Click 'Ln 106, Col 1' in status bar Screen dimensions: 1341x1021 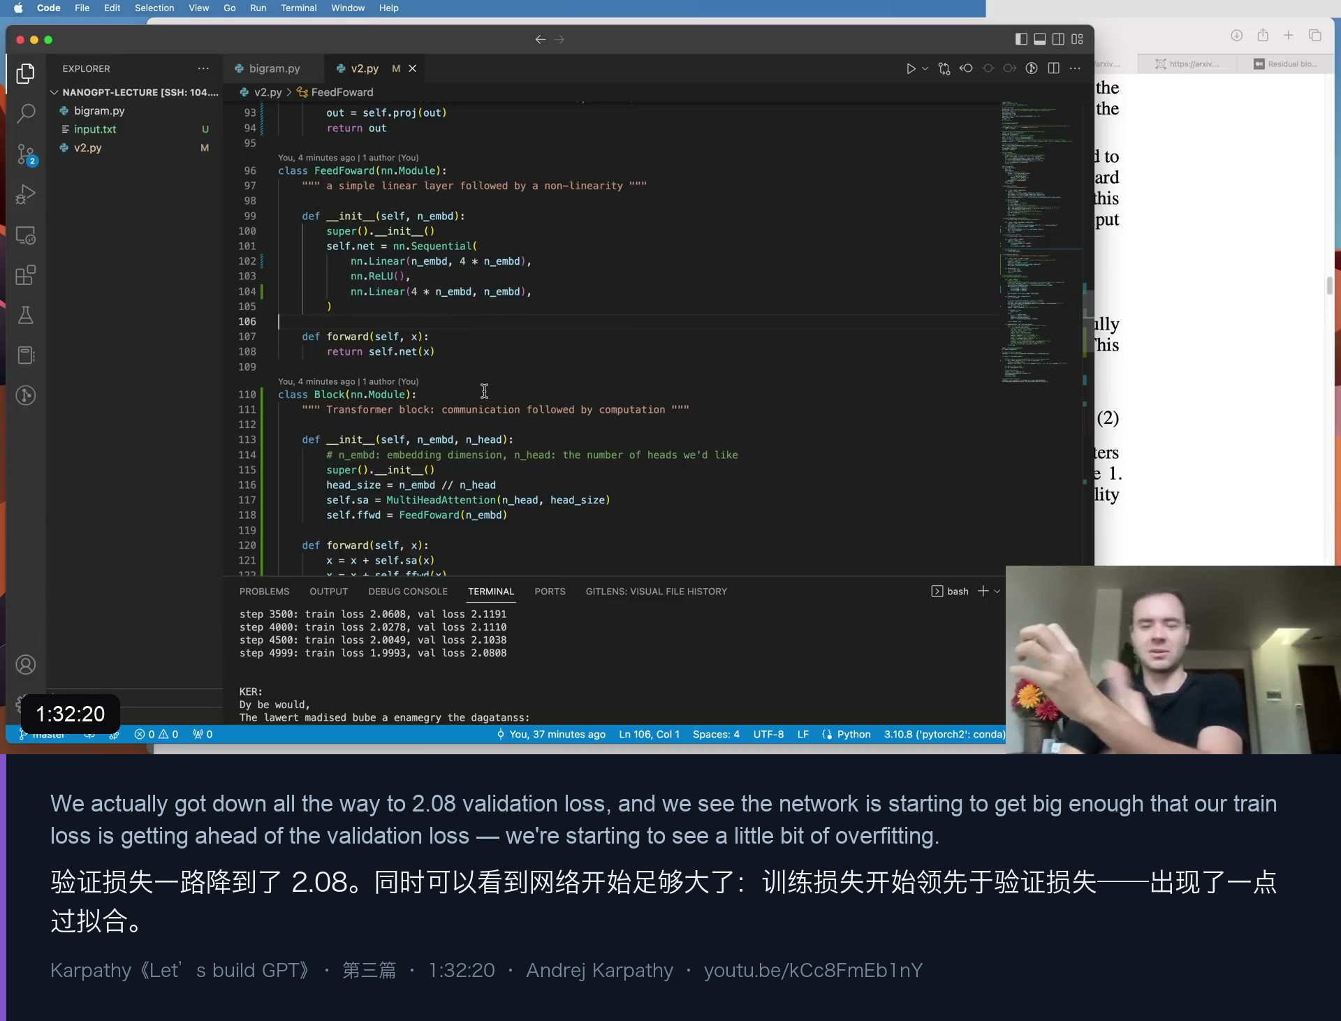coord(649,735)
